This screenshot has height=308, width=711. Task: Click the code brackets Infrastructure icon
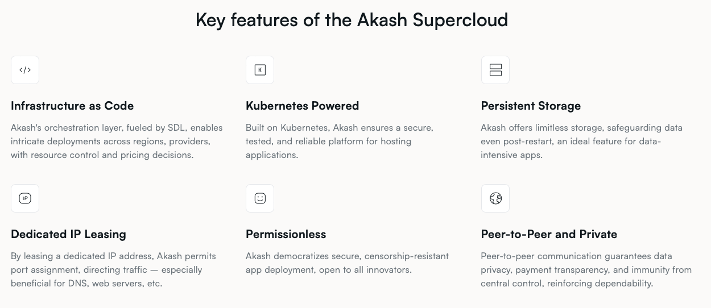tap(25, 70)
